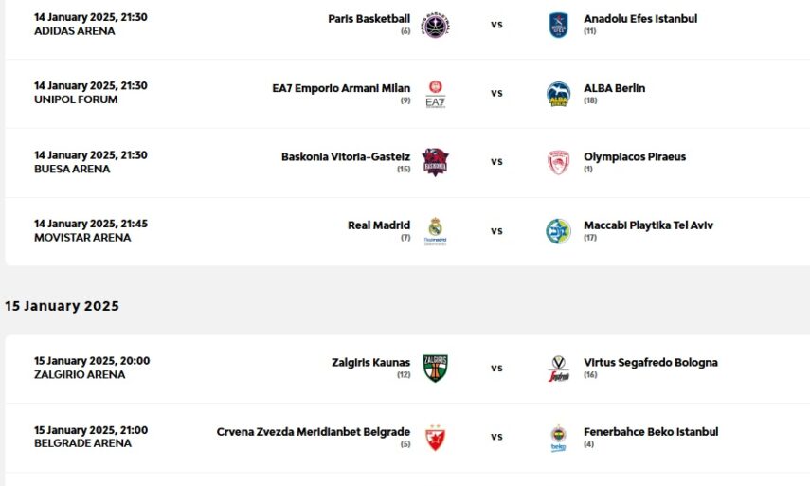
Task: Click the Zalgiris Kaunas logo
Action: 435,369
